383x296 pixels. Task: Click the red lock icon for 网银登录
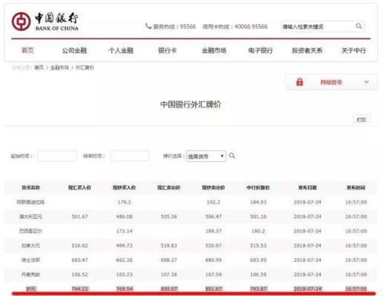tap(299, 82)
